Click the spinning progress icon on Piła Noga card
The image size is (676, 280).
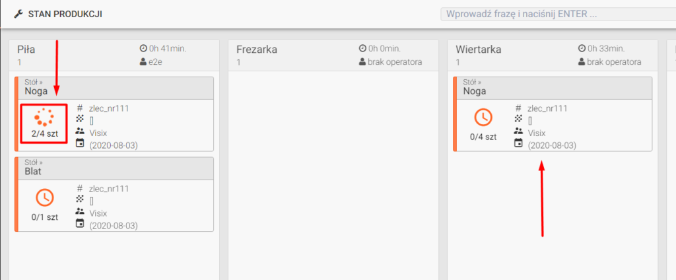click(x=44, y=117)
